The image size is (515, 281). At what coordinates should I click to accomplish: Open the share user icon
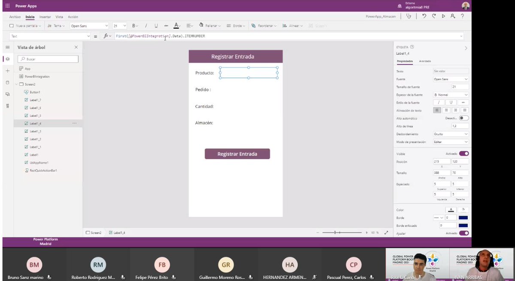[453, 16]
